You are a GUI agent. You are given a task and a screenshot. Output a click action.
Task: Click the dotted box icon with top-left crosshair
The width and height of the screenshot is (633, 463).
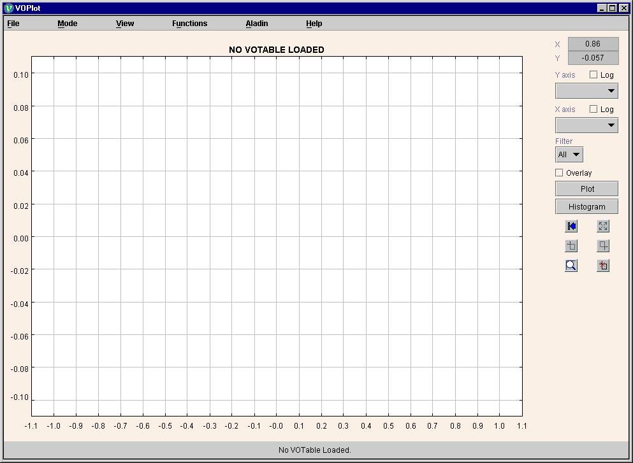(x=571, y=246)
